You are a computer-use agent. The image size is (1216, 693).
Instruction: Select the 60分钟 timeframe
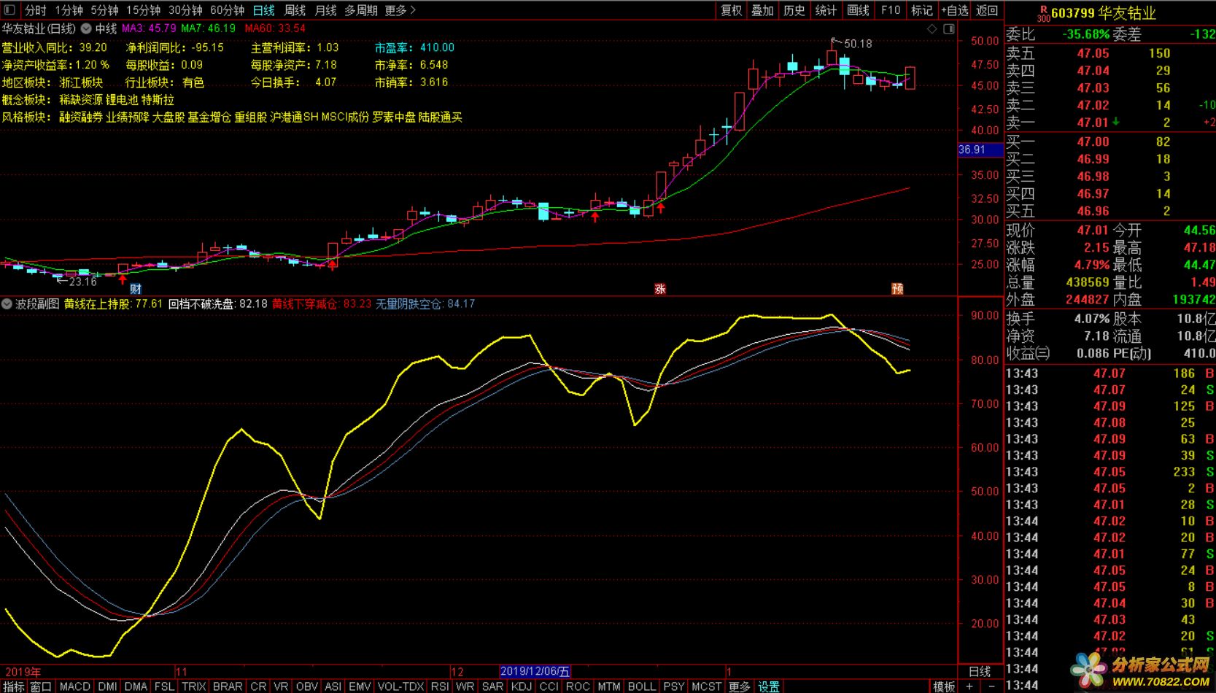click(x=228, y=10)
